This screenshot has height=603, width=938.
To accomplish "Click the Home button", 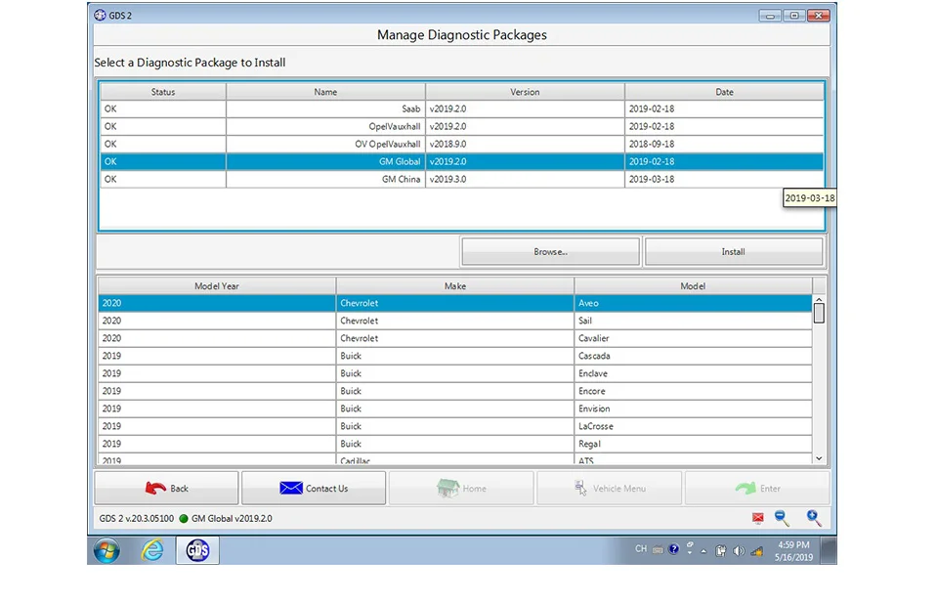I will [461, 488].
